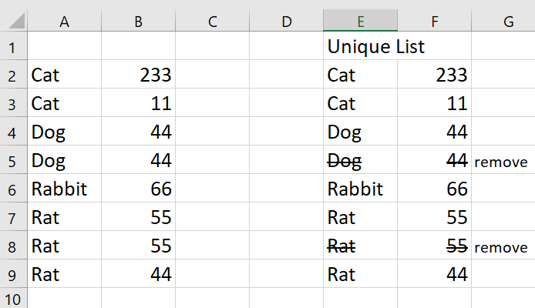Select row 8 header
Viewport: 535px width, 308px height.
13,245
